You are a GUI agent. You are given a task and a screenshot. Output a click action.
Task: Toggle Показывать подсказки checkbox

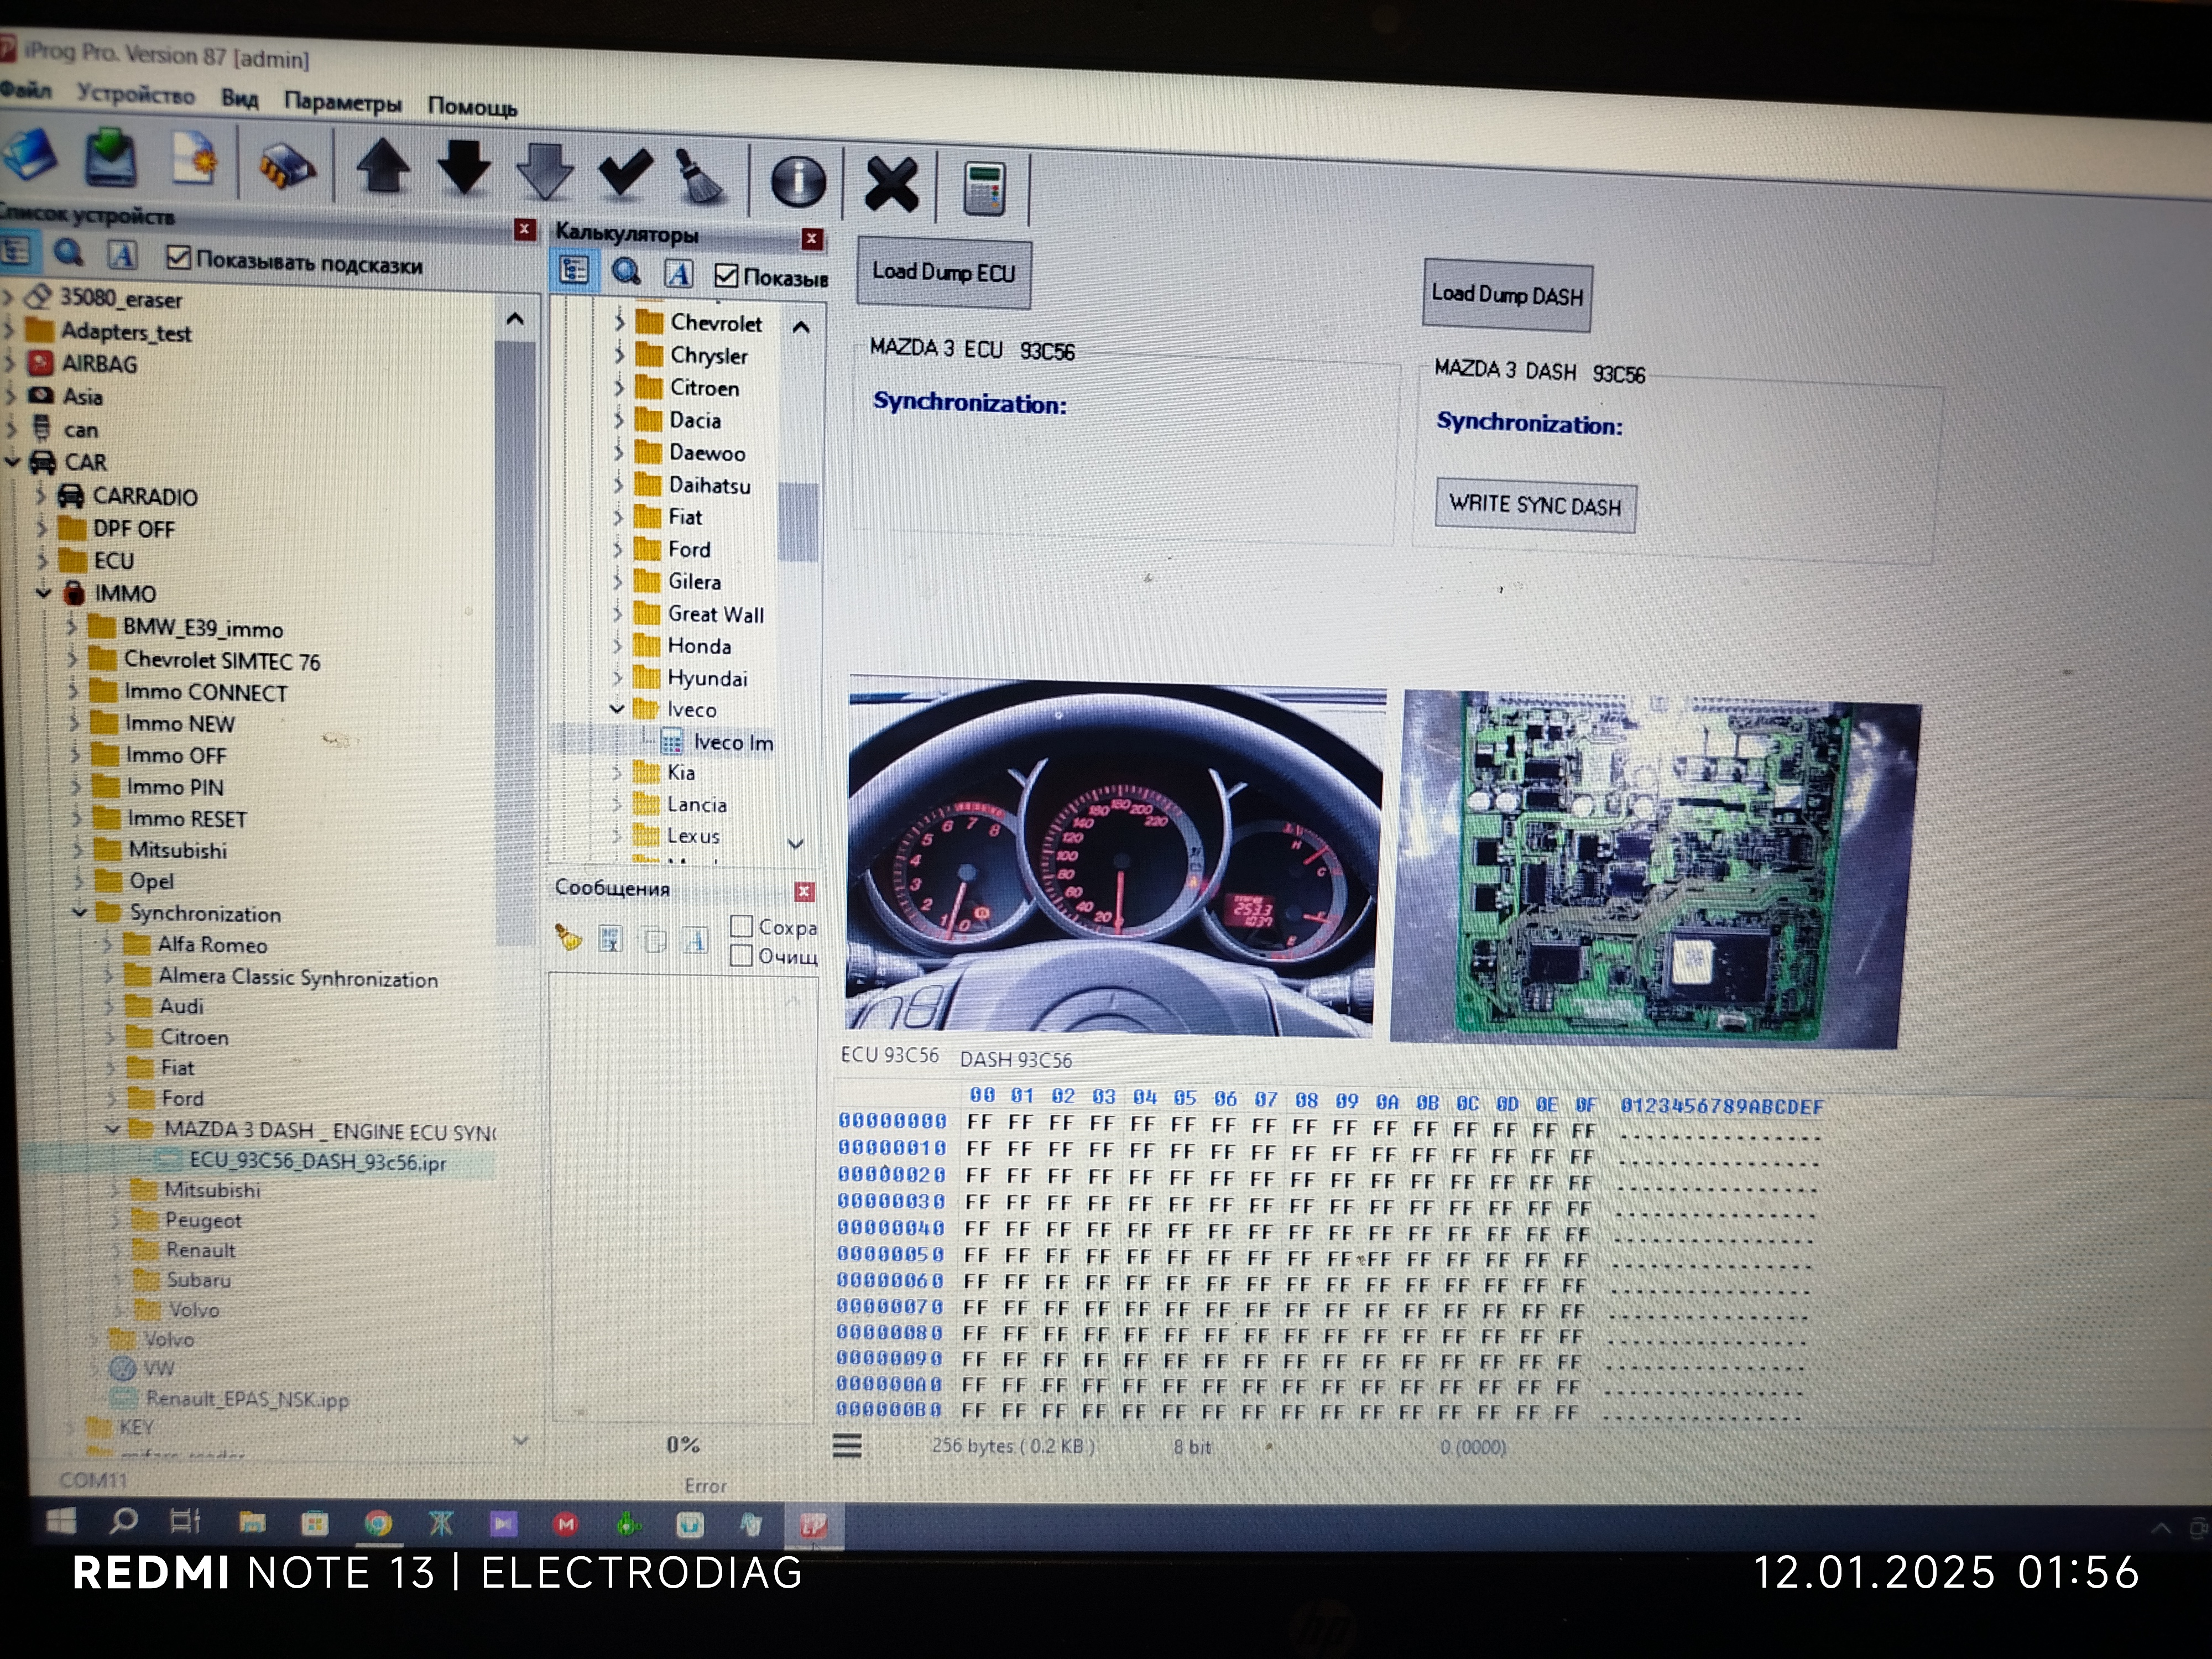(179, 258)
